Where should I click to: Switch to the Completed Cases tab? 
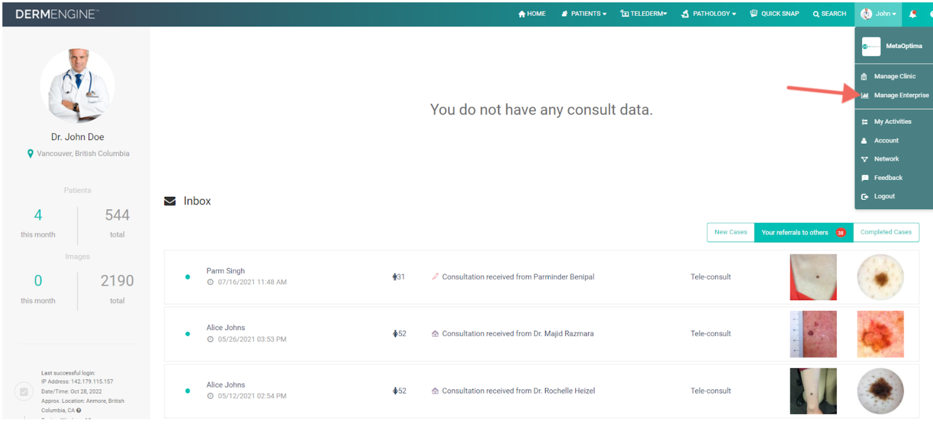click(886, 232)
